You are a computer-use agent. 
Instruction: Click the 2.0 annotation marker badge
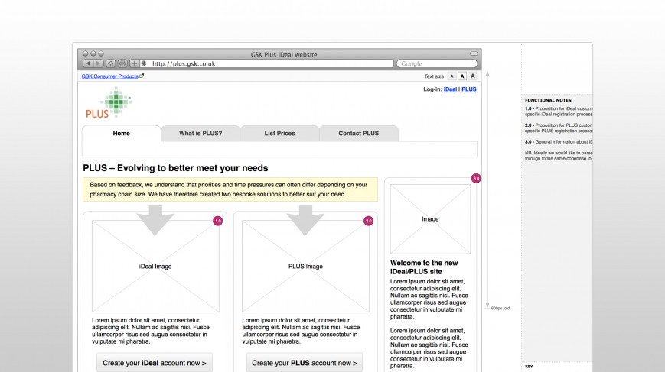point(369,221)
